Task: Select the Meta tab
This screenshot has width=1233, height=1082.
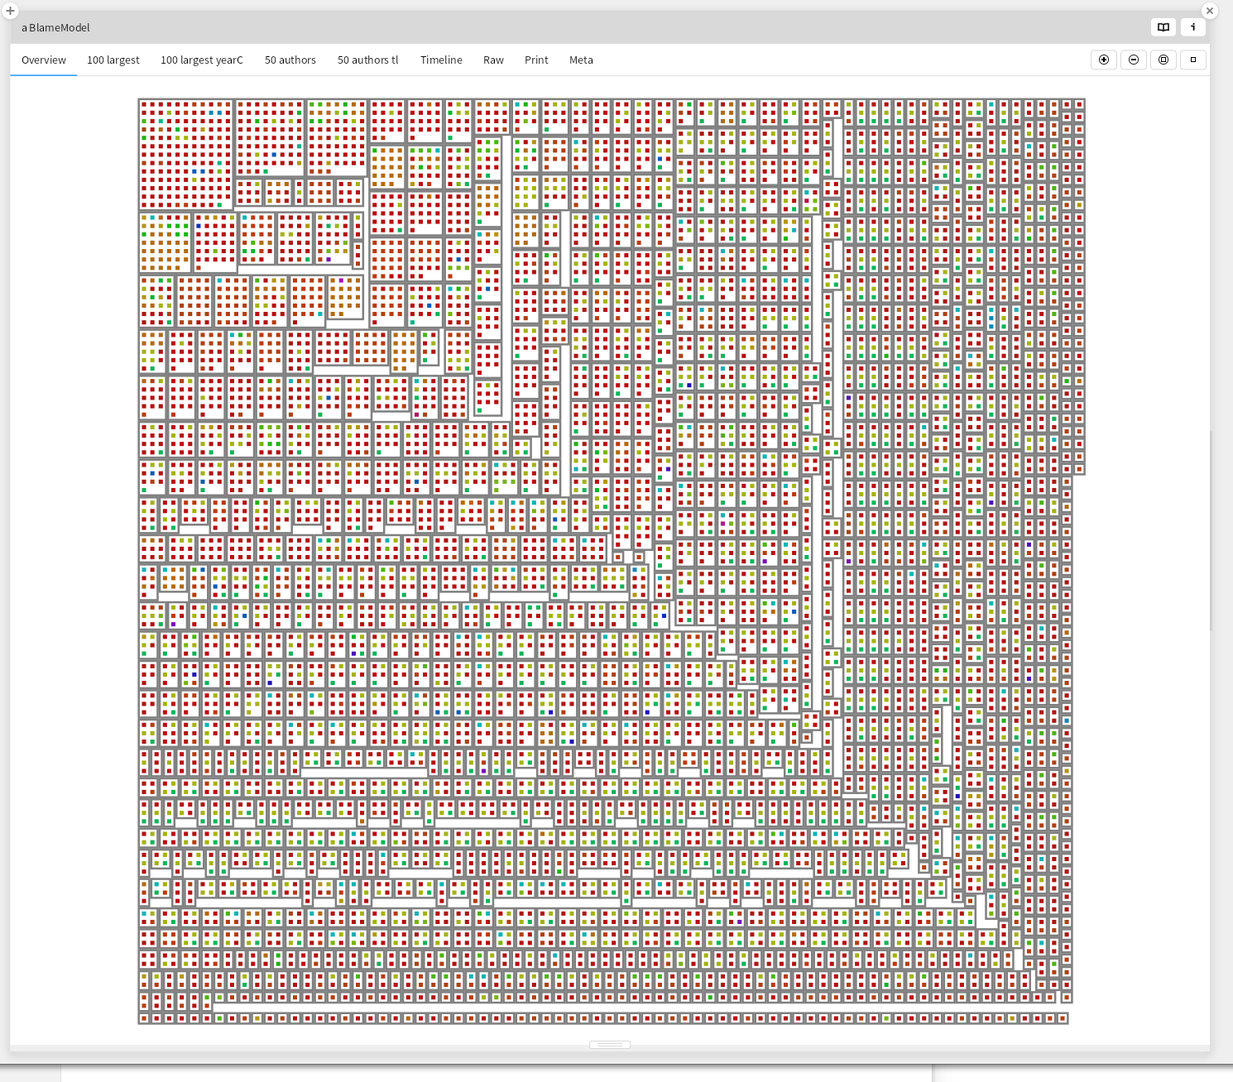Action: (x=581, y=60)
